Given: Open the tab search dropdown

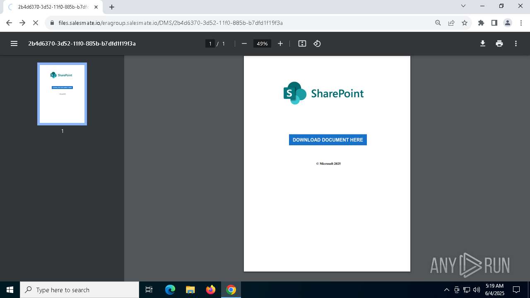Looking at the screenshot, I should 463,6.
